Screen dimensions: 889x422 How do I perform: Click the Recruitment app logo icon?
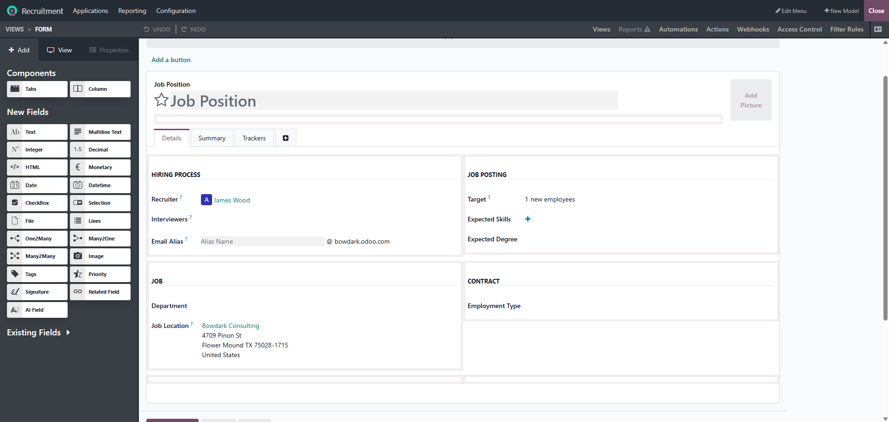click(12, 11)
